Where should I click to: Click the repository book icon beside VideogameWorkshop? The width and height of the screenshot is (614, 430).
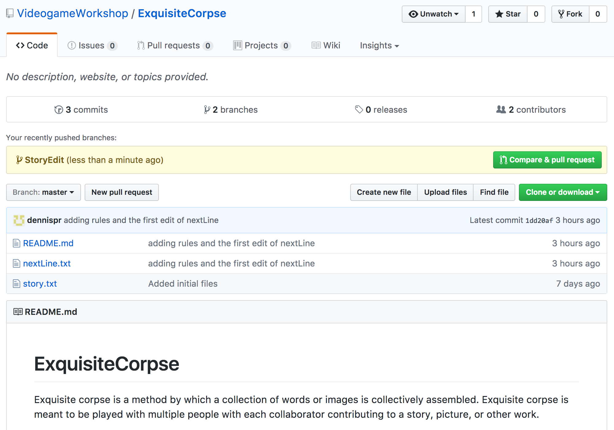point(10,13)
